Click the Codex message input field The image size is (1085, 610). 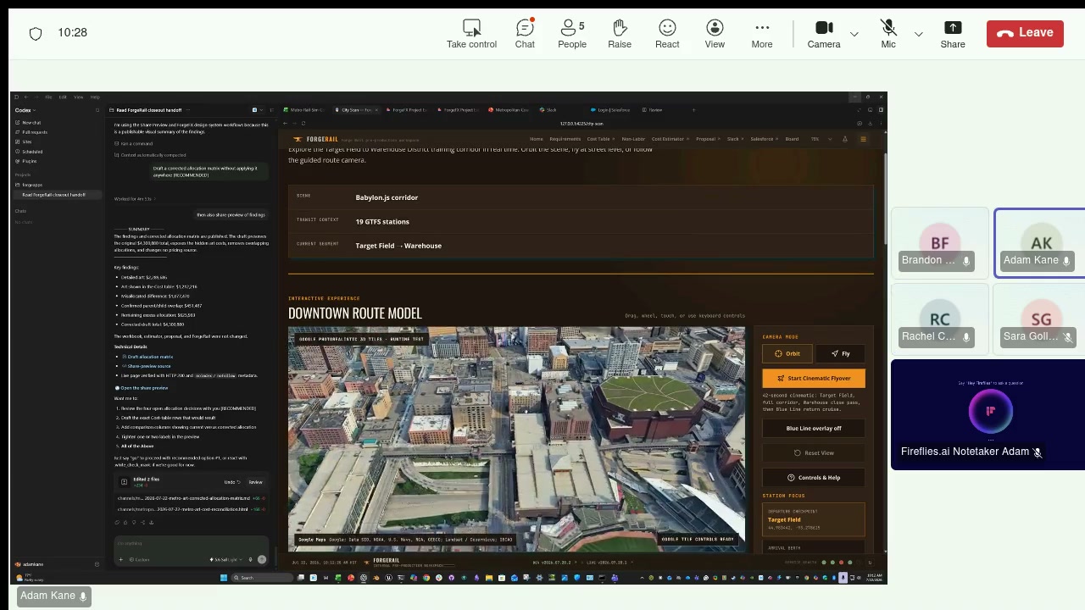pyautogui.click(x=191, y=544)
